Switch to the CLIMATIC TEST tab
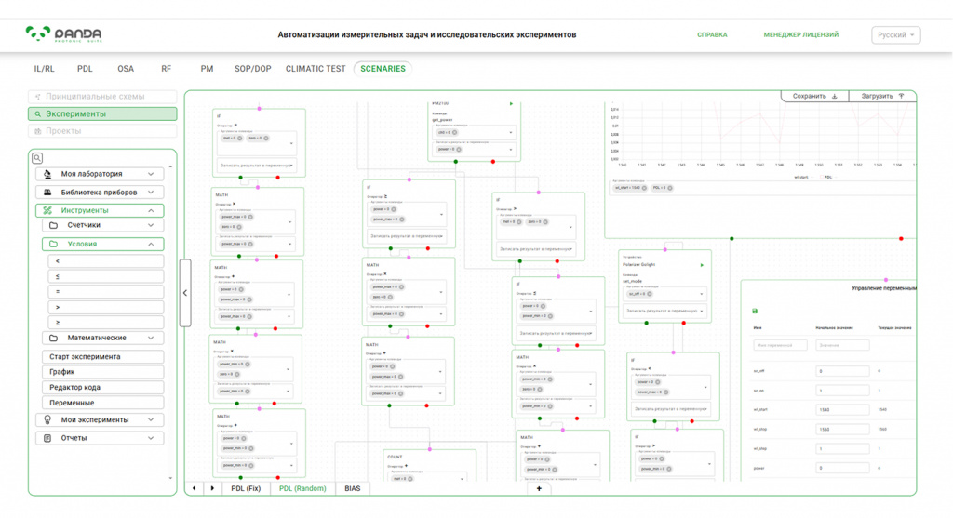953x518 pixels. 315,69
